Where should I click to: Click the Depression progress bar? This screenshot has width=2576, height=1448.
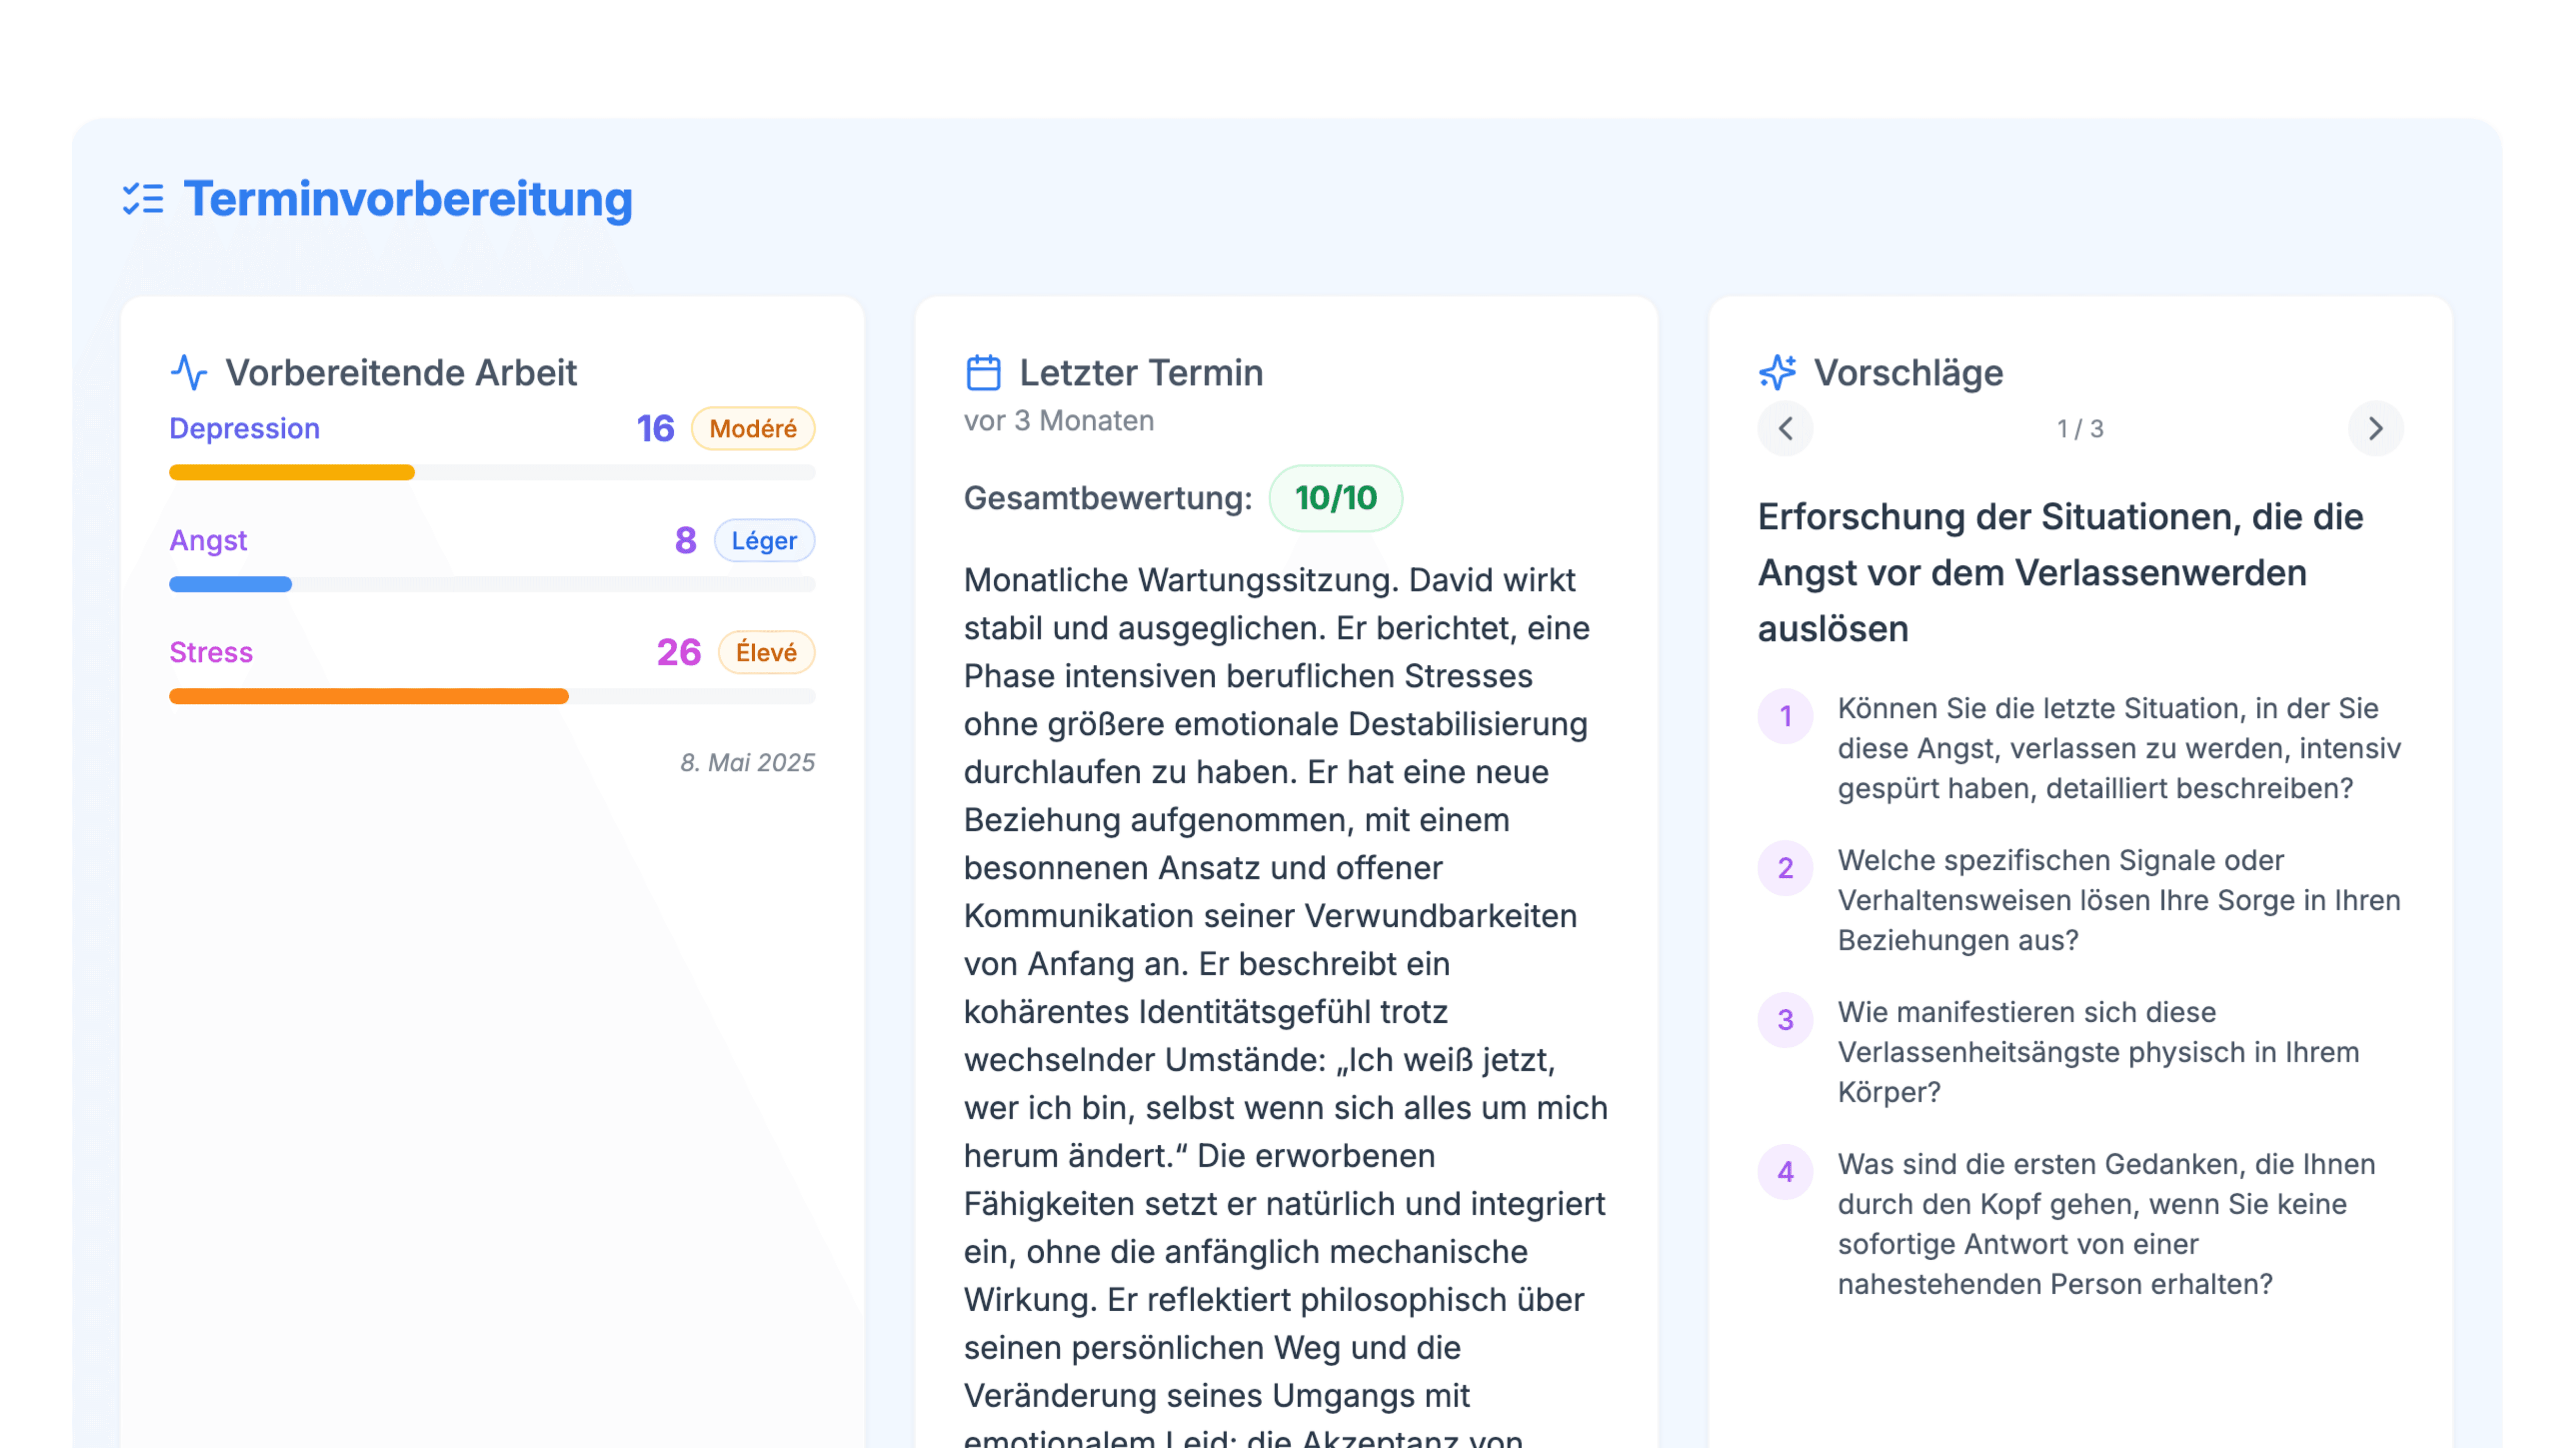(492, 473)
